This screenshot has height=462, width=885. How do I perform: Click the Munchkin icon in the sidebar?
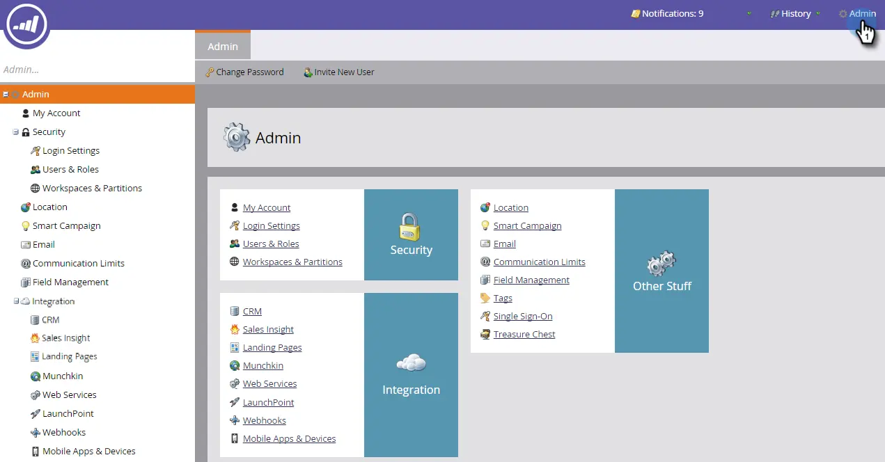(x=34, y=376)
